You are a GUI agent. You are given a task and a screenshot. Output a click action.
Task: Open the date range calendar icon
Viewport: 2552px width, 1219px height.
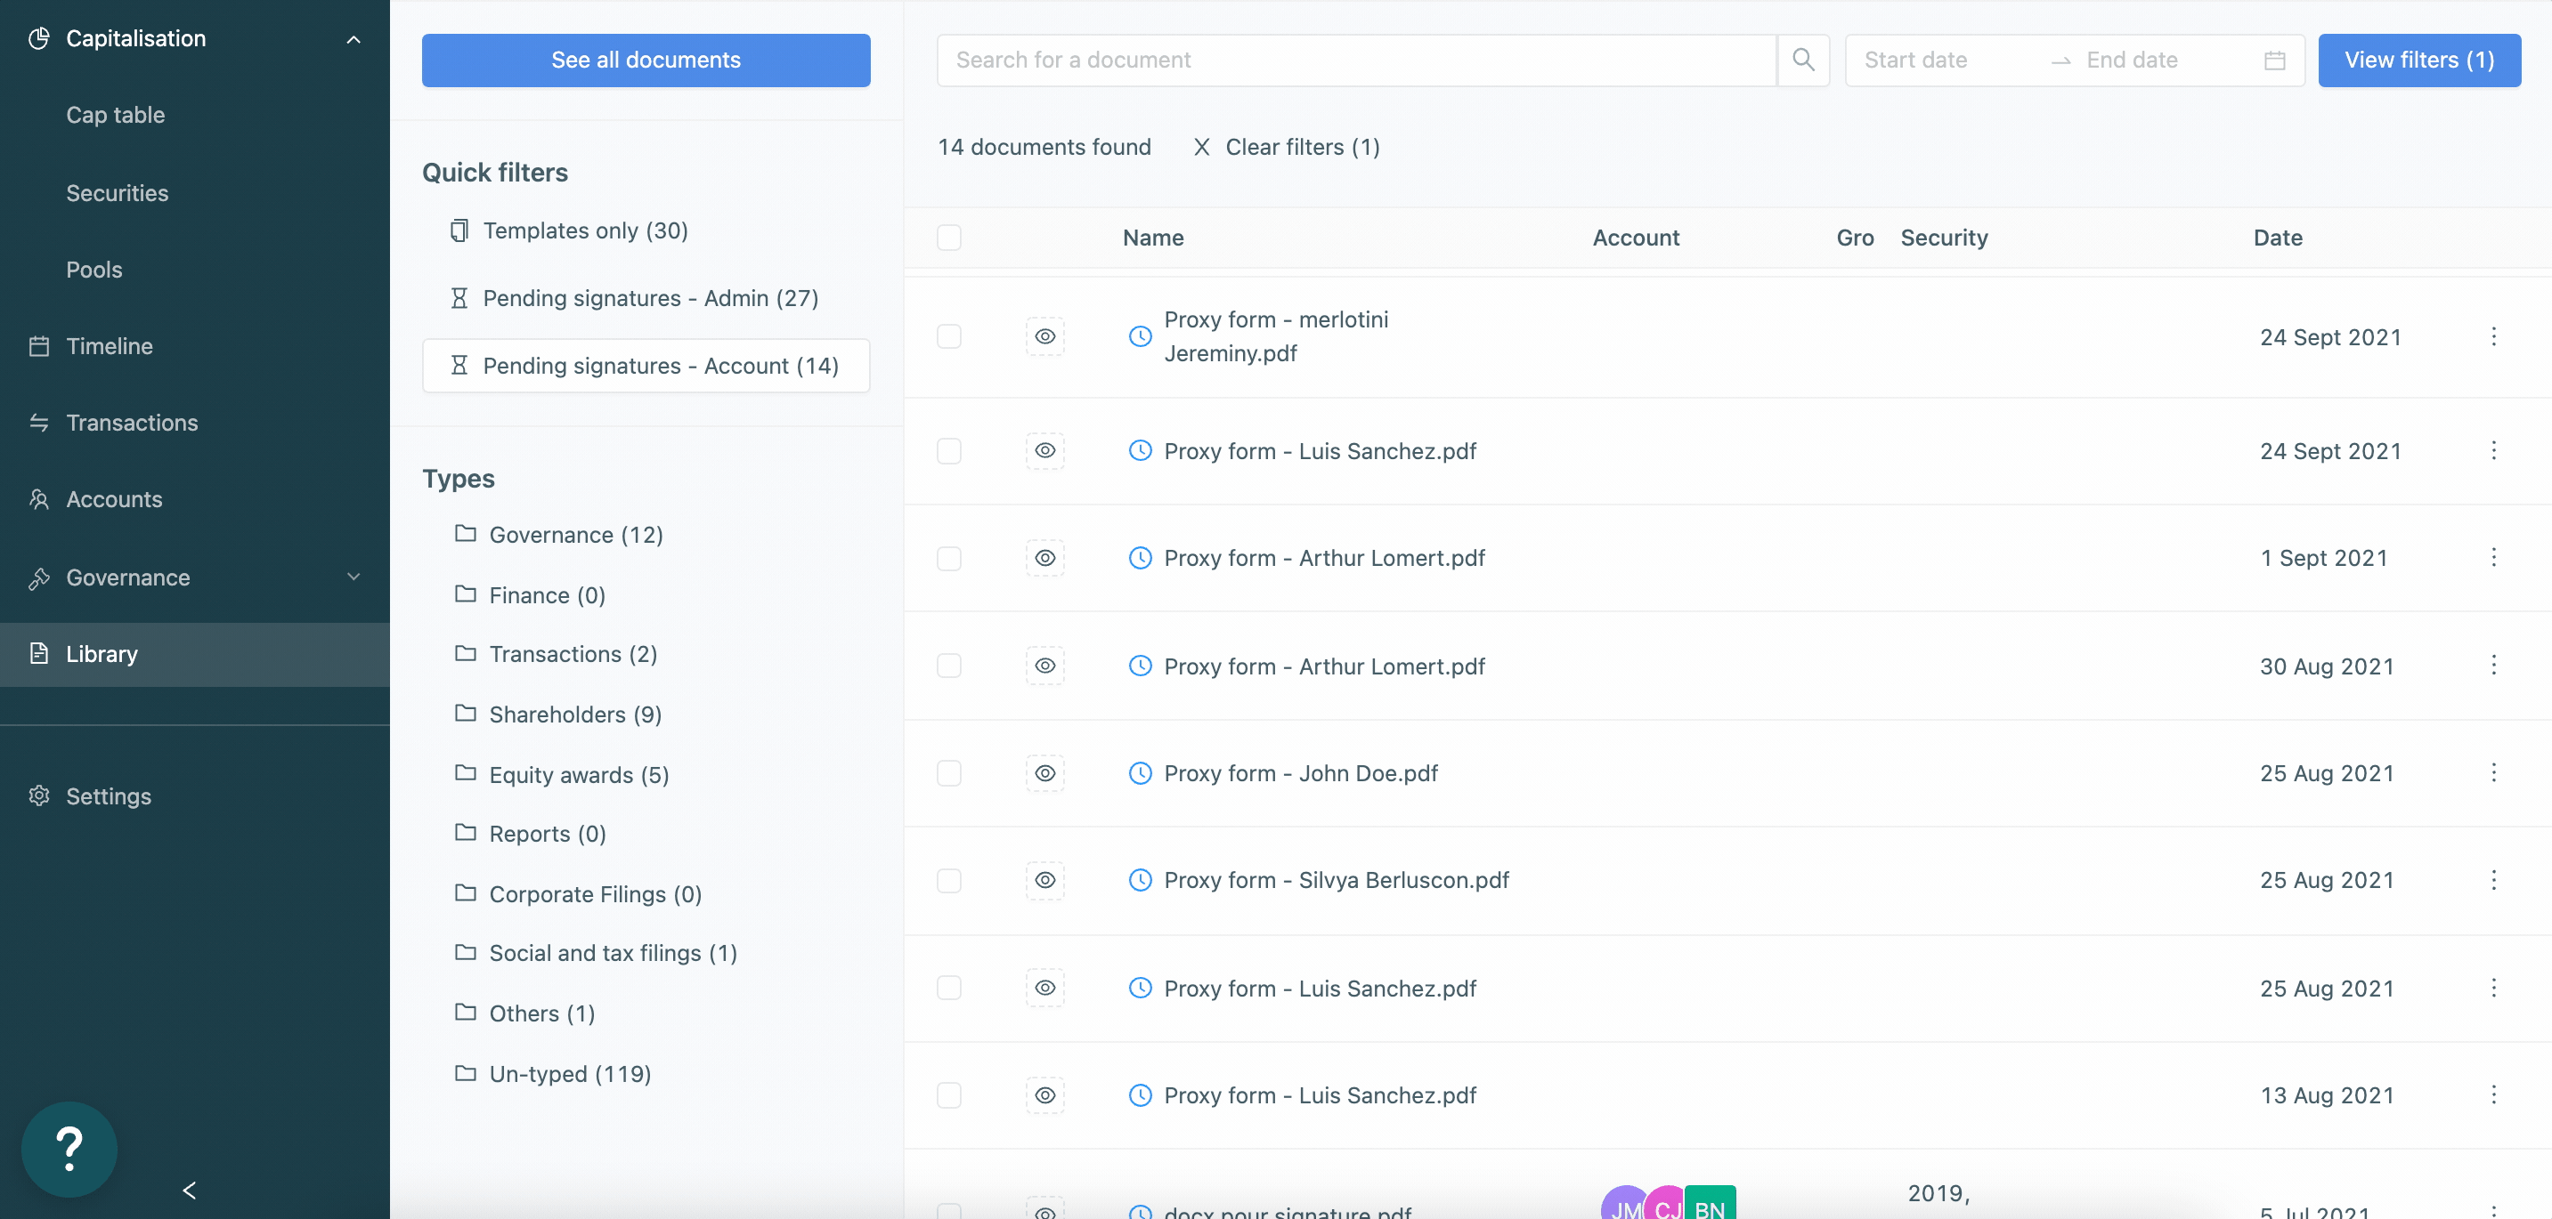coord(2274,61)
